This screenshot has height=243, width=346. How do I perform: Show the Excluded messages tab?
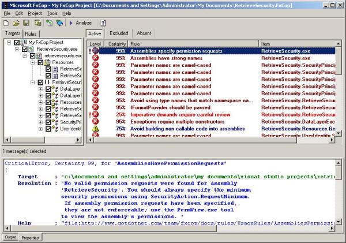click(x=119, y=33)
